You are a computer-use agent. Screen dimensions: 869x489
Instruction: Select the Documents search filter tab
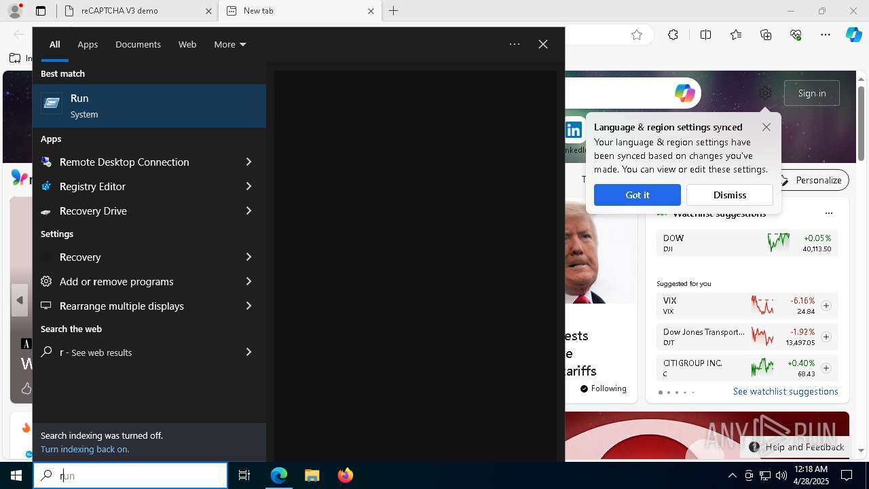click(138, 44)
